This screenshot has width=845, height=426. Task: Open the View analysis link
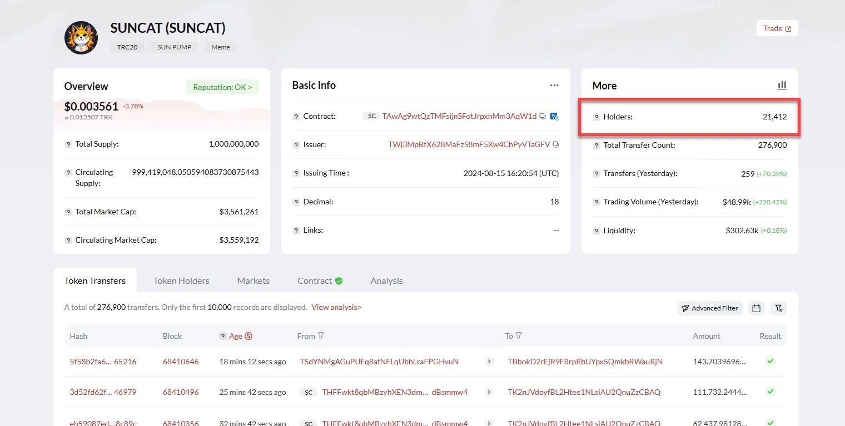(x=336, y=307)
